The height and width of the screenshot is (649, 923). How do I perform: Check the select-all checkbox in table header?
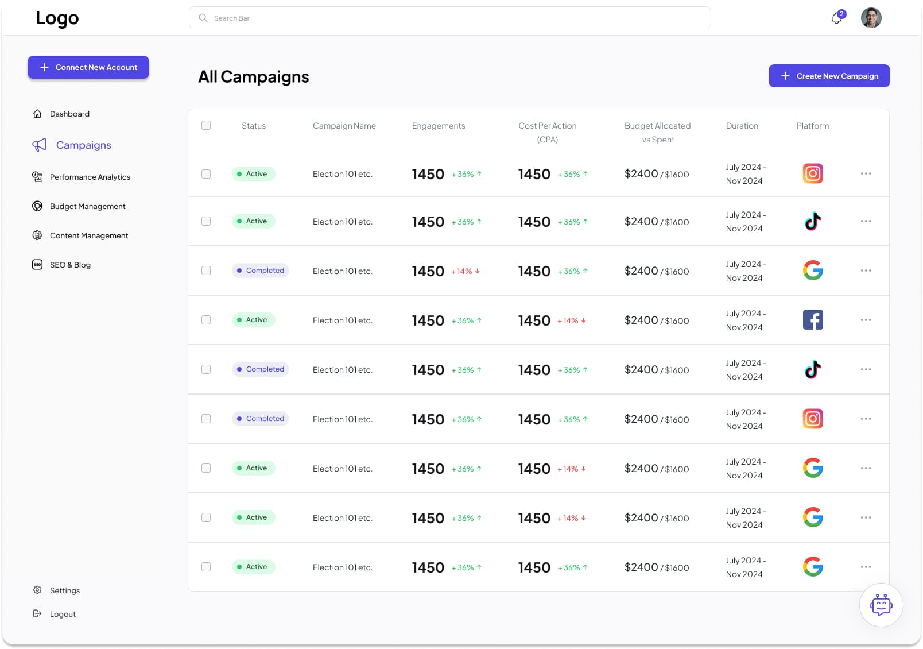coord(205,125)
